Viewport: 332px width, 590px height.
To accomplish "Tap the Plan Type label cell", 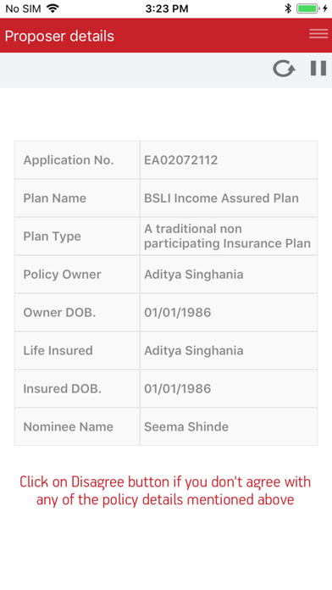I will coord(77,236).
